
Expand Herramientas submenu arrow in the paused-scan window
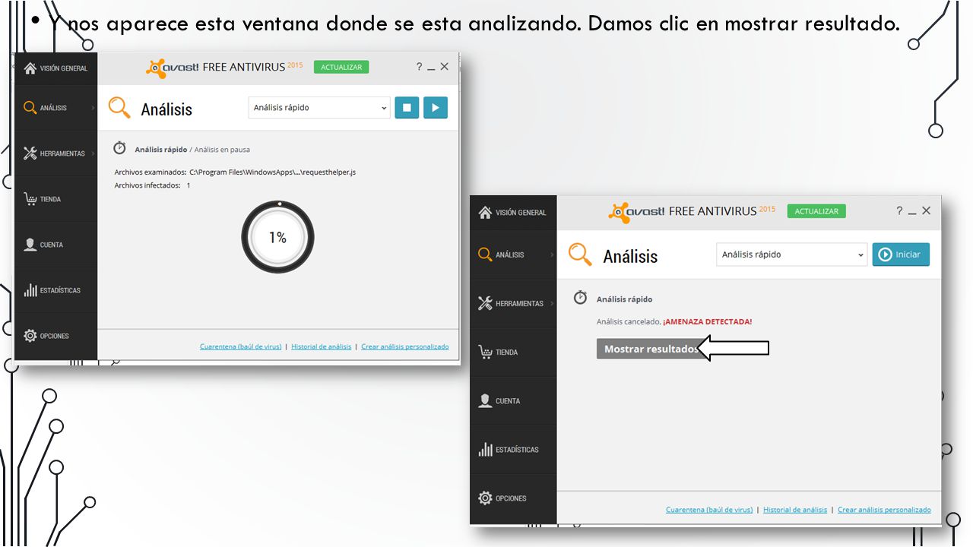(93, 153)
